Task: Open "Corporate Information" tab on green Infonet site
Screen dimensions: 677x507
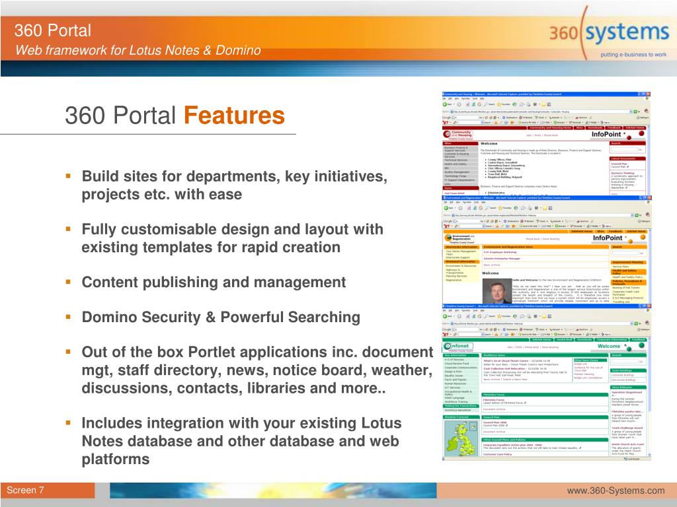Action: pyautogui.click(x=612, y=340)
